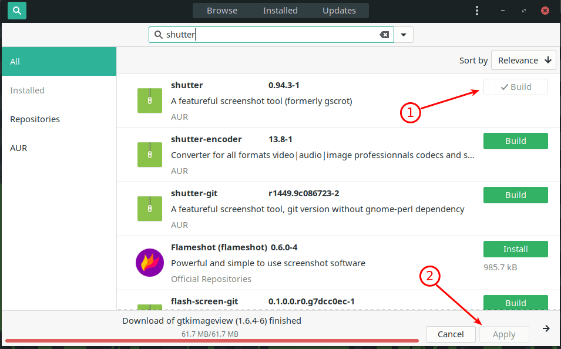This screenshot has height=349, width=561.
Task: Minimize the package manager window
Action: click(x=503, y=11)
